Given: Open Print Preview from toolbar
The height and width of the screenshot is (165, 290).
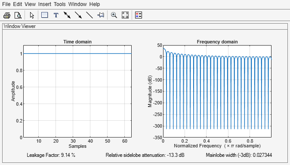Looking at the screenshot, I should click(18, 15).
